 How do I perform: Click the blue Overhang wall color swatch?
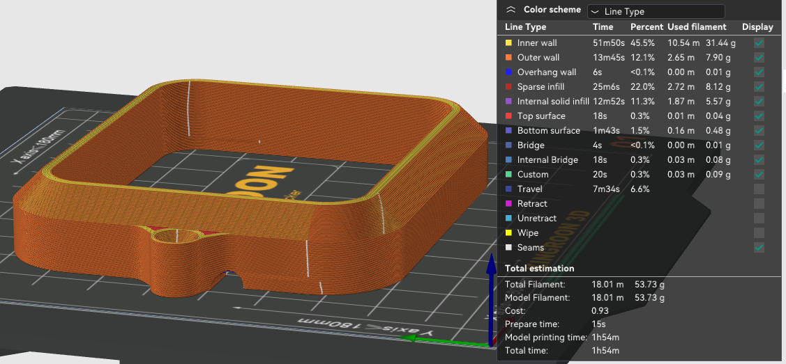[508, 72]
